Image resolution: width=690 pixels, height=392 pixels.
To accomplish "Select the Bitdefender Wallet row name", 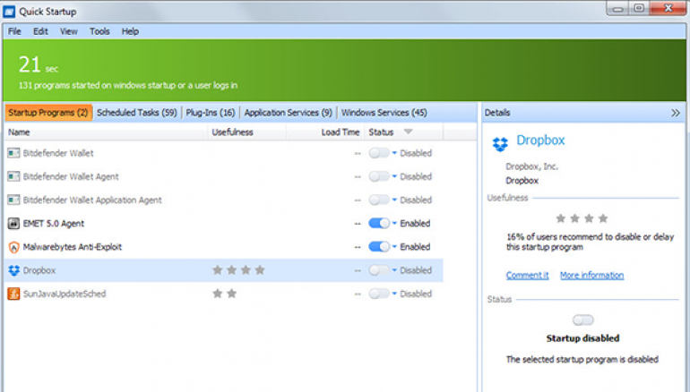I will coord(58,153).
